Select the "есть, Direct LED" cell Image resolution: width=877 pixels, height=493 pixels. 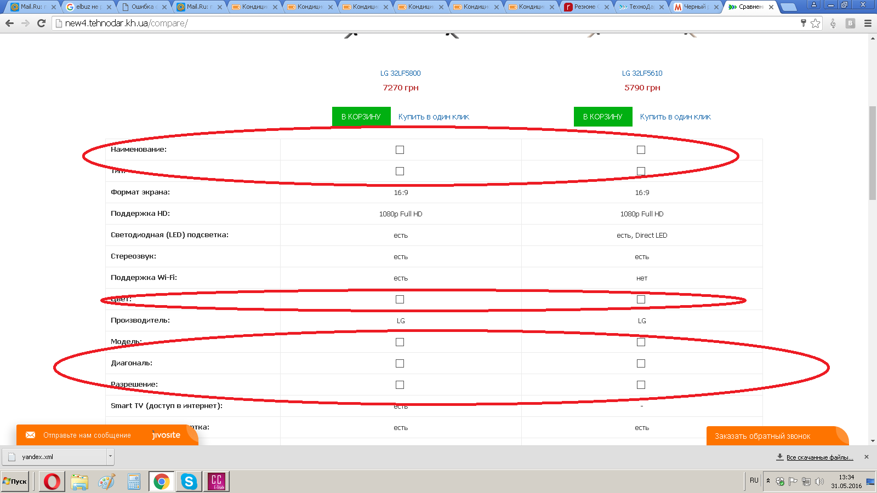tap(642, 236)
